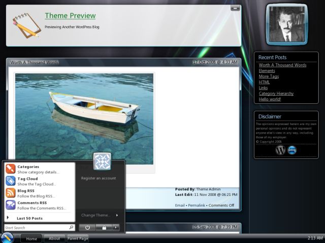Screen dimensions: 325x243
Task: Select About on the taskbar
Action: [54, 238]
